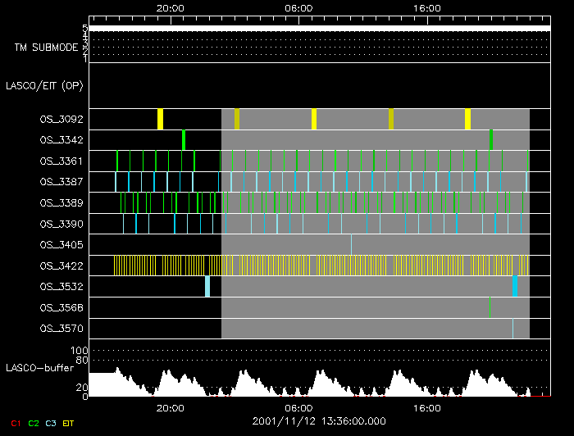Click the light cyan block at left of OS_3532 row

click(207, 286)
